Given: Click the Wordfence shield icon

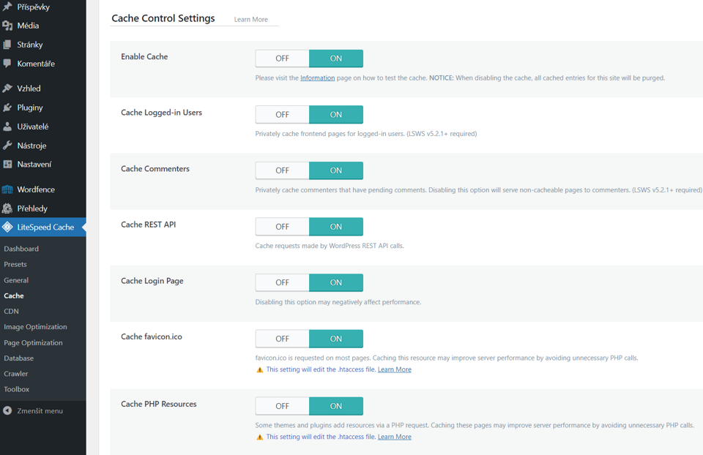Looking at the screenshot, I should (7, 189).
